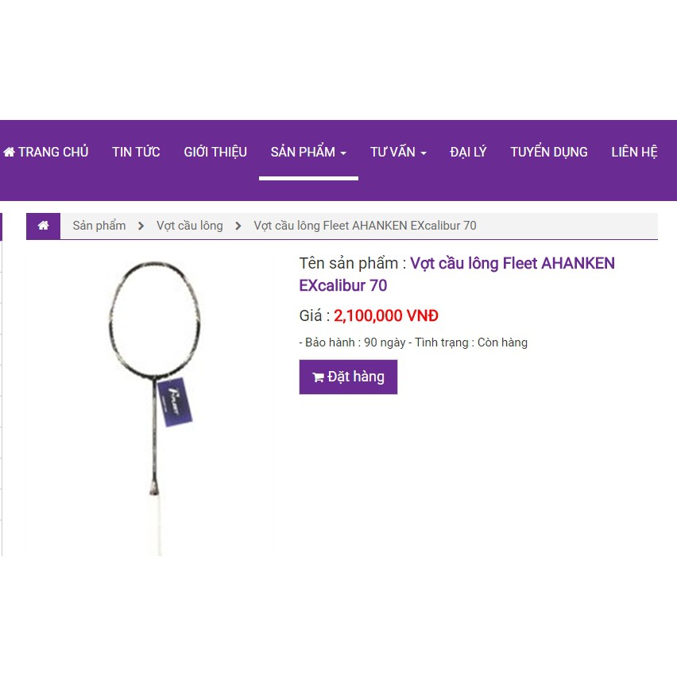Open the LIÊN HỆ menu item
677x677 pixels.
pos(634,152)
